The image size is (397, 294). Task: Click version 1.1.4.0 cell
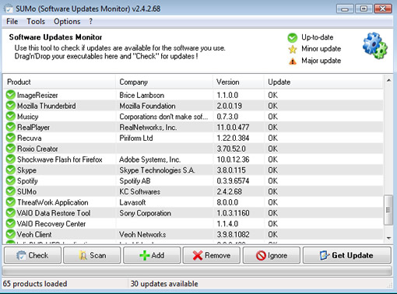(x=227, y=224)
